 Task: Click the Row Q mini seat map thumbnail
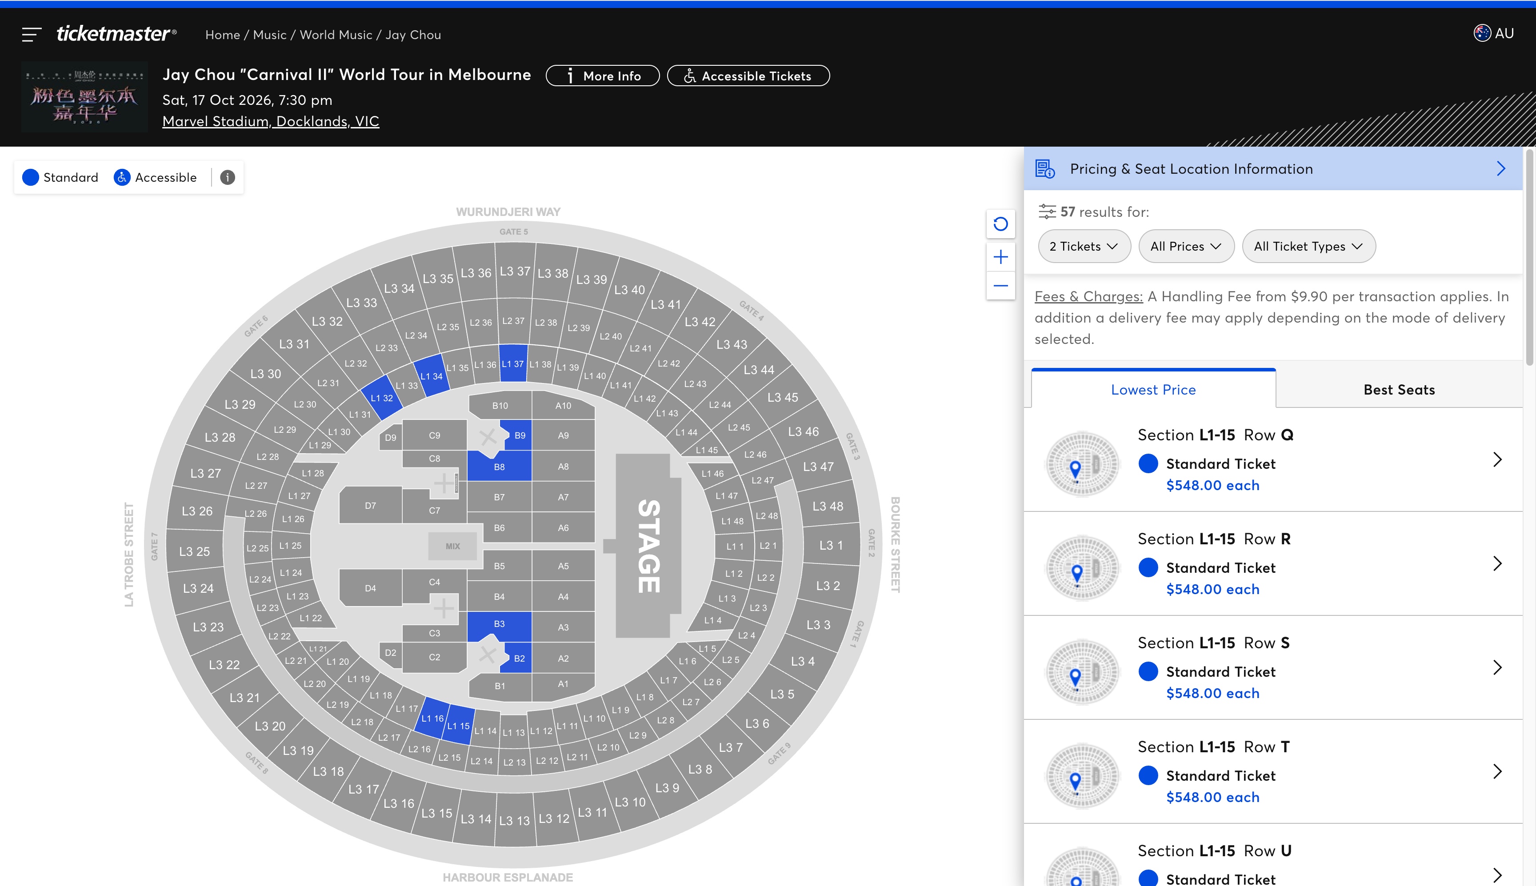pyautogui.click(x=1082, y=463)
